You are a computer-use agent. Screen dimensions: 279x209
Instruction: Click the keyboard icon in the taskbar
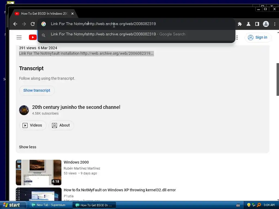238,205
